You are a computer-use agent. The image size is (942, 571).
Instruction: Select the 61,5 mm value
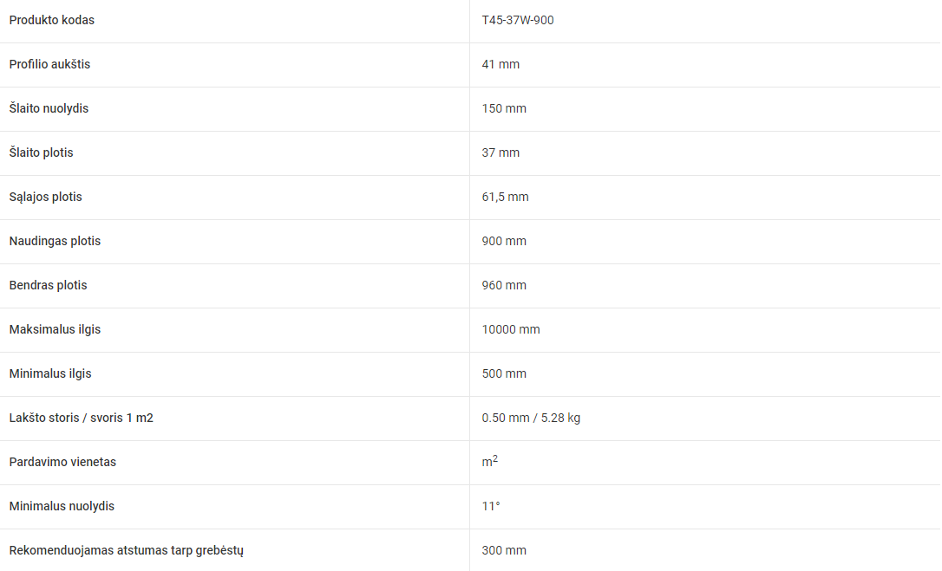pyautogui.click(x=505, y=197)
